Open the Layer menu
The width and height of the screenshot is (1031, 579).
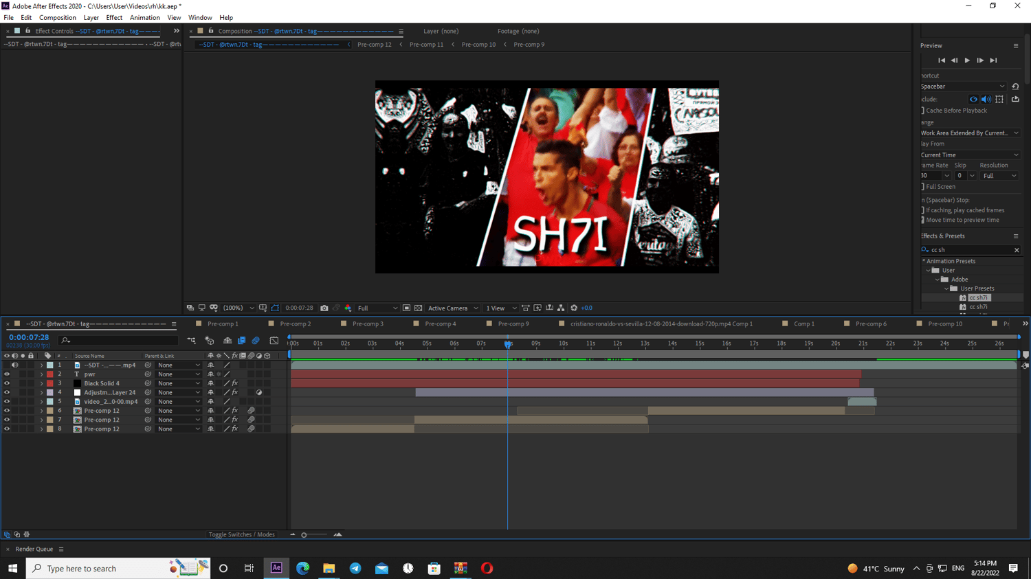pos(91,18)
